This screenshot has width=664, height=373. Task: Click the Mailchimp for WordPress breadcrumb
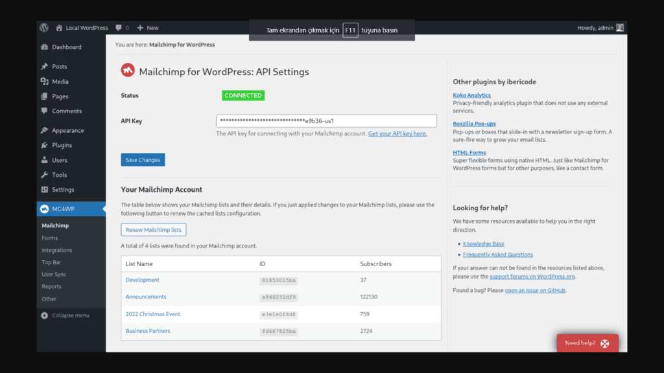pyautogui.click(x=182, y=45)
